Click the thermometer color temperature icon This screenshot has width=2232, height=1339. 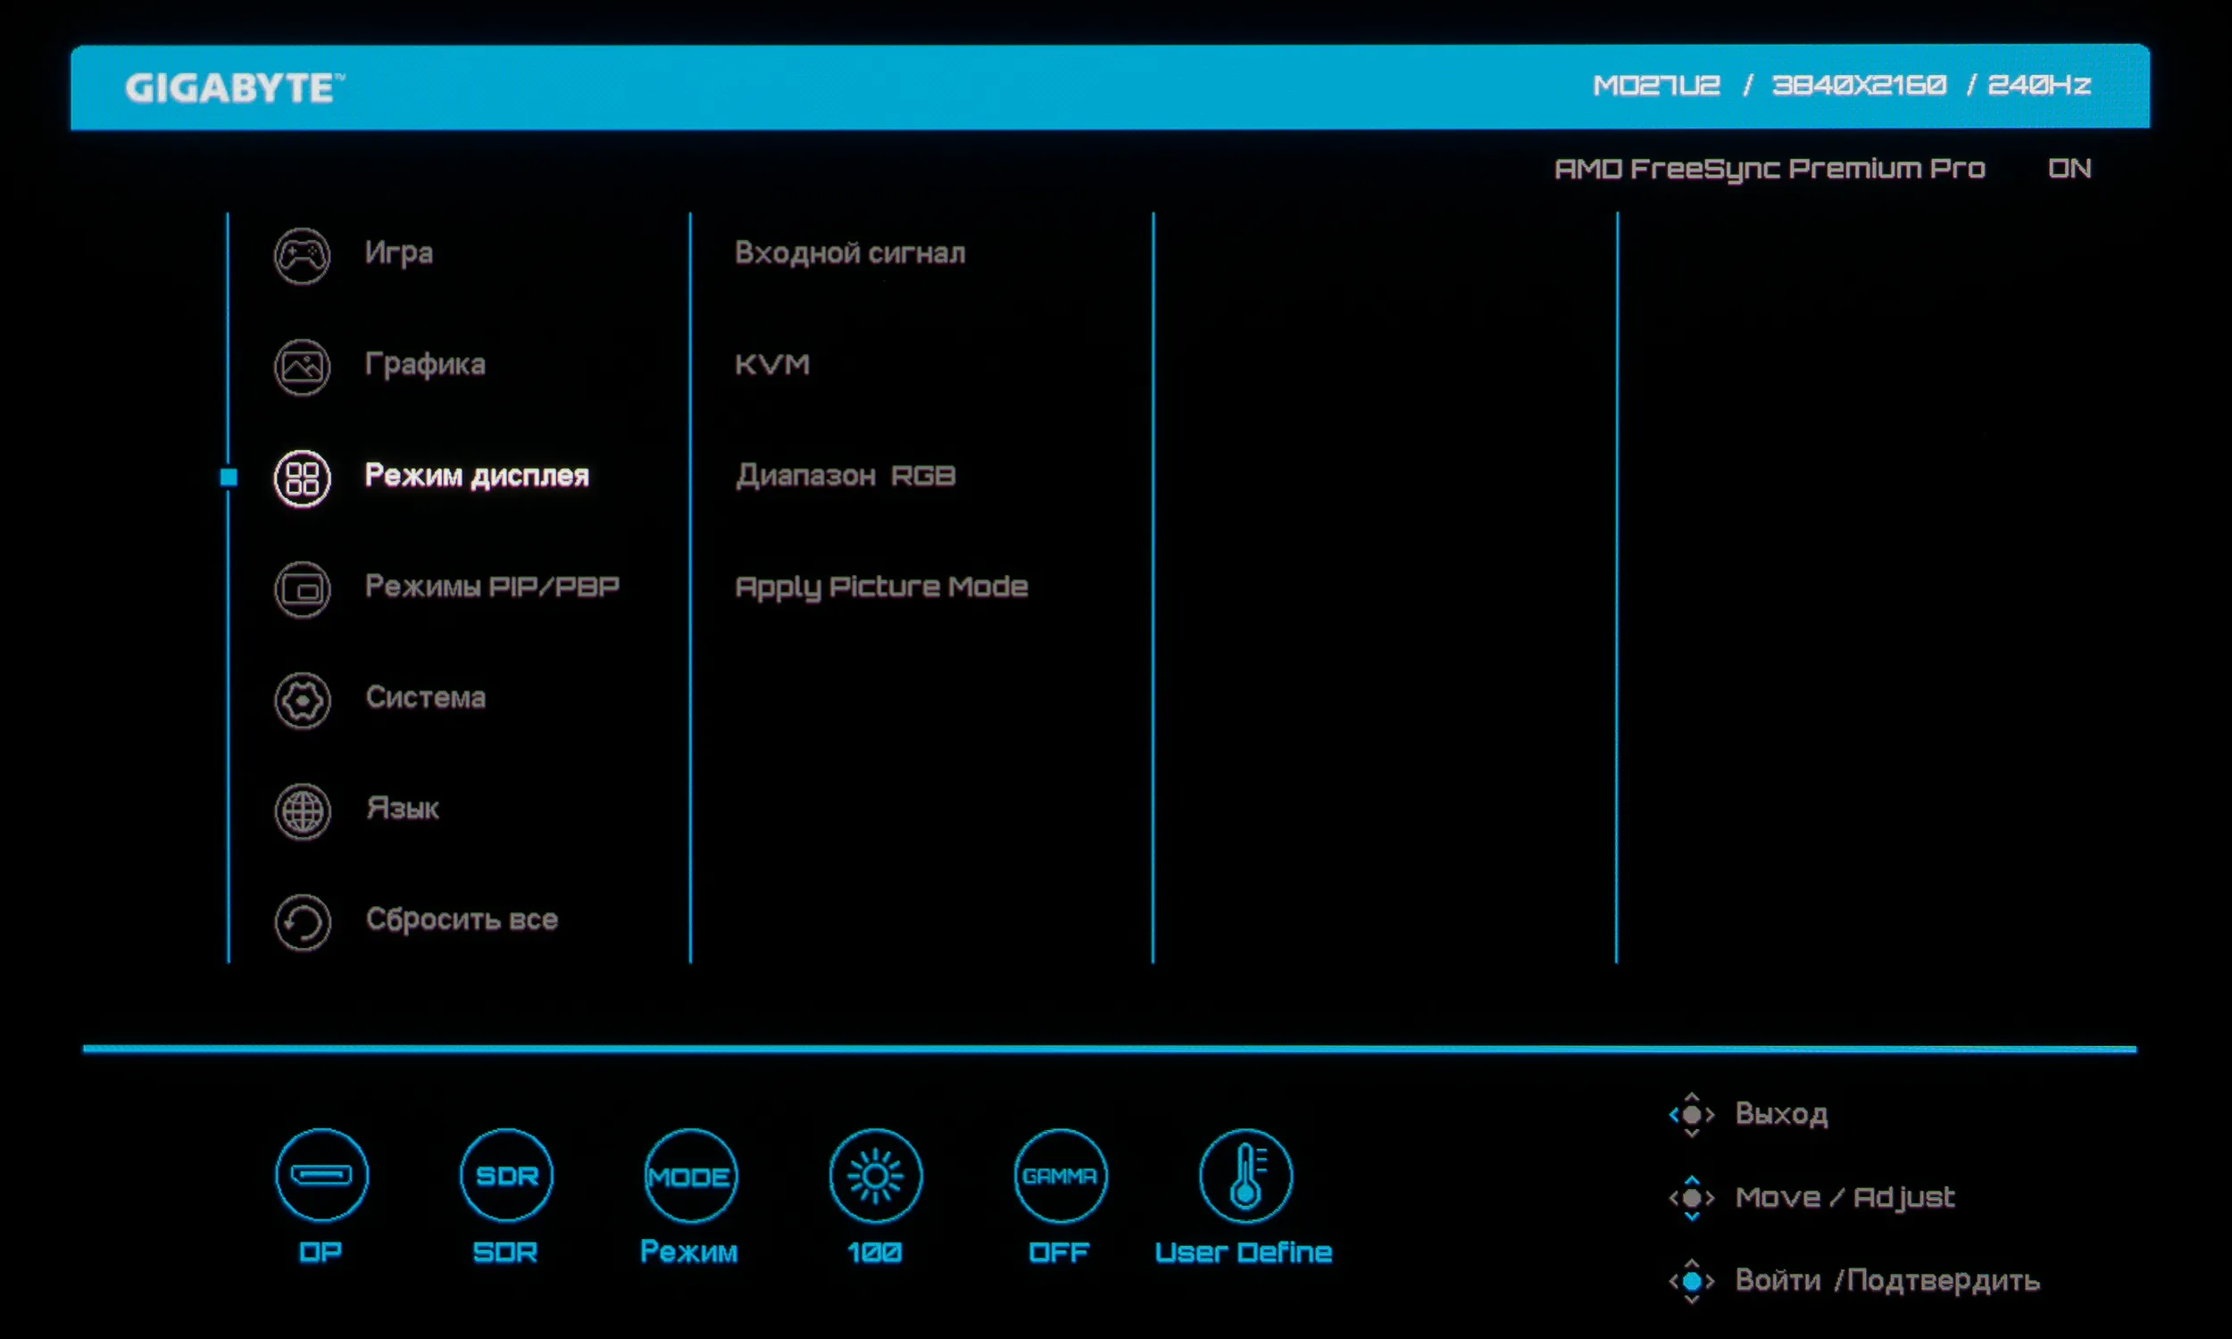point(1245,1176)
